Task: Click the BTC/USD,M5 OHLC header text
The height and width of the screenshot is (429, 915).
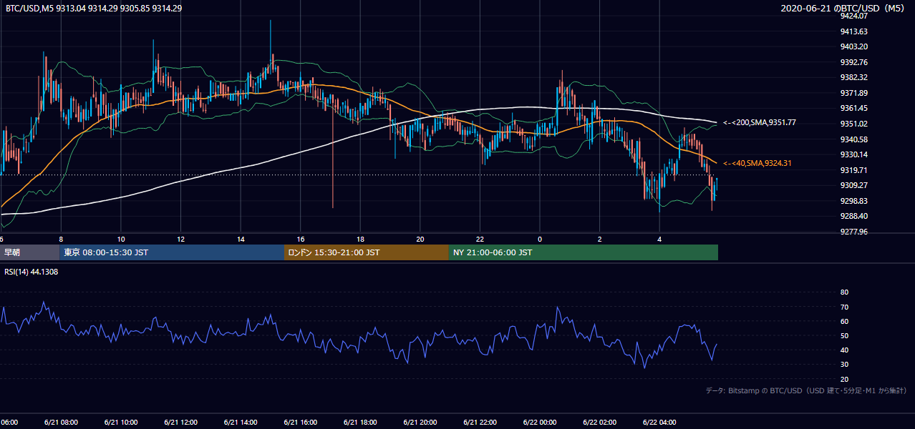Action: coord(93,9)
